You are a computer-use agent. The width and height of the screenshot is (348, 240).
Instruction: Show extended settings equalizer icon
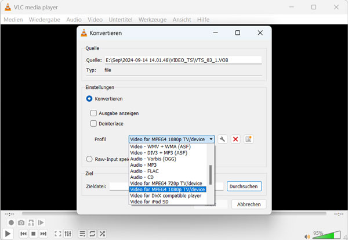68,234
